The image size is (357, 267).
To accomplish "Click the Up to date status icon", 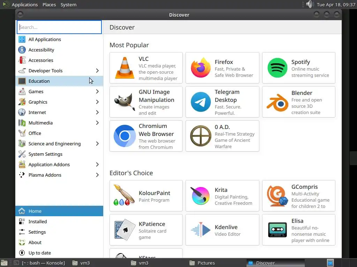I will 22,253.
